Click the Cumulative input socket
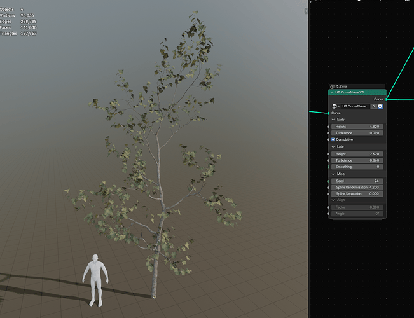Screen dimensions: 414x318 point(328,139)
